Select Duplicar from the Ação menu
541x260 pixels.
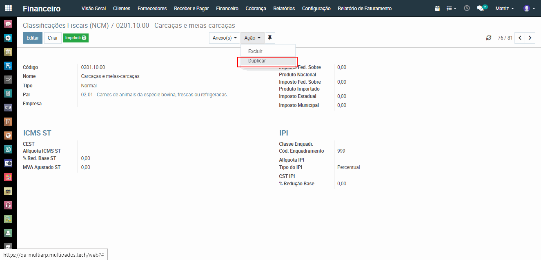coord(257,61)
